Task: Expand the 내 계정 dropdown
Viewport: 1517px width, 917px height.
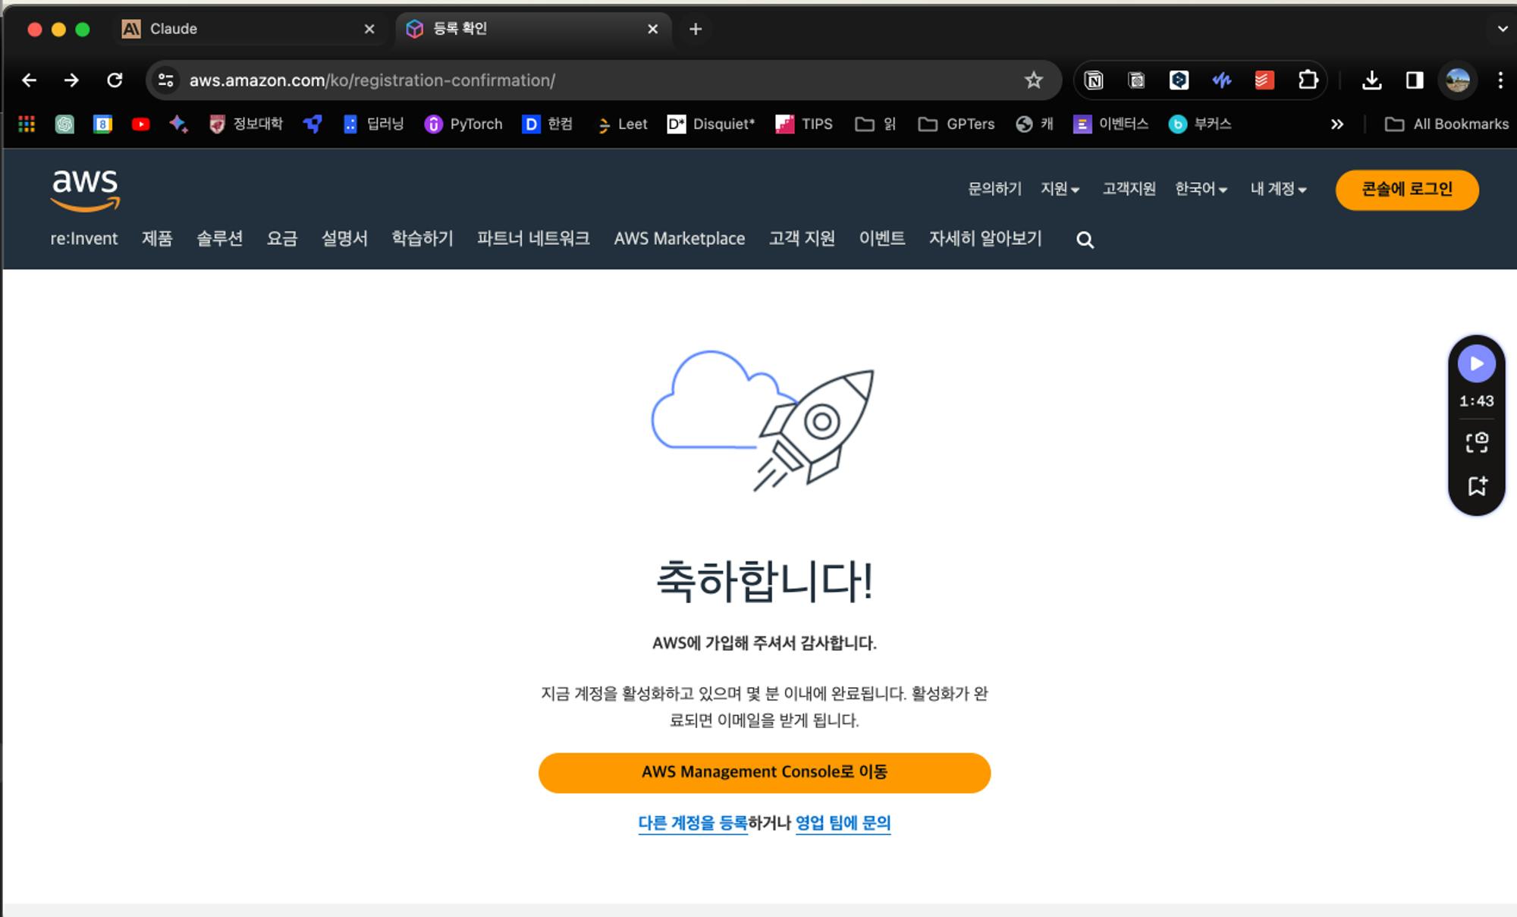Action: coord(1278,189)
